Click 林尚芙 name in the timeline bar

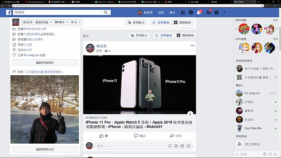(28, 22)
